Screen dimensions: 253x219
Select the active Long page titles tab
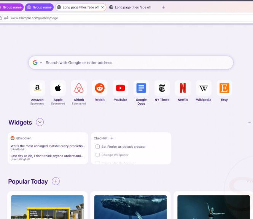point(81,7)
